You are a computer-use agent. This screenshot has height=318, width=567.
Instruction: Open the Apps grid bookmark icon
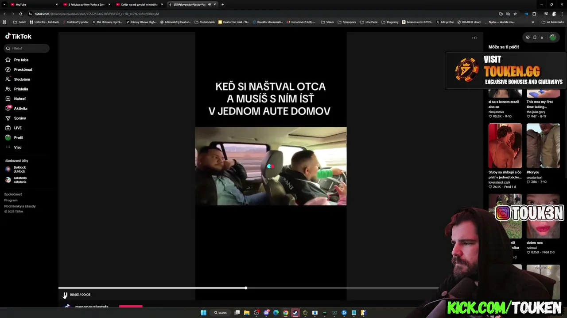[x=4, y=22]
